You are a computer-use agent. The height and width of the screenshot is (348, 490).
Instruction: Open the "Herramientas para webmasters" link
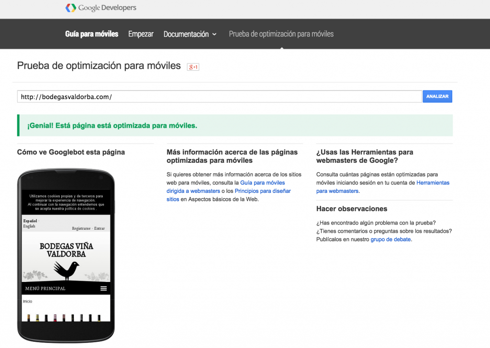433,182
